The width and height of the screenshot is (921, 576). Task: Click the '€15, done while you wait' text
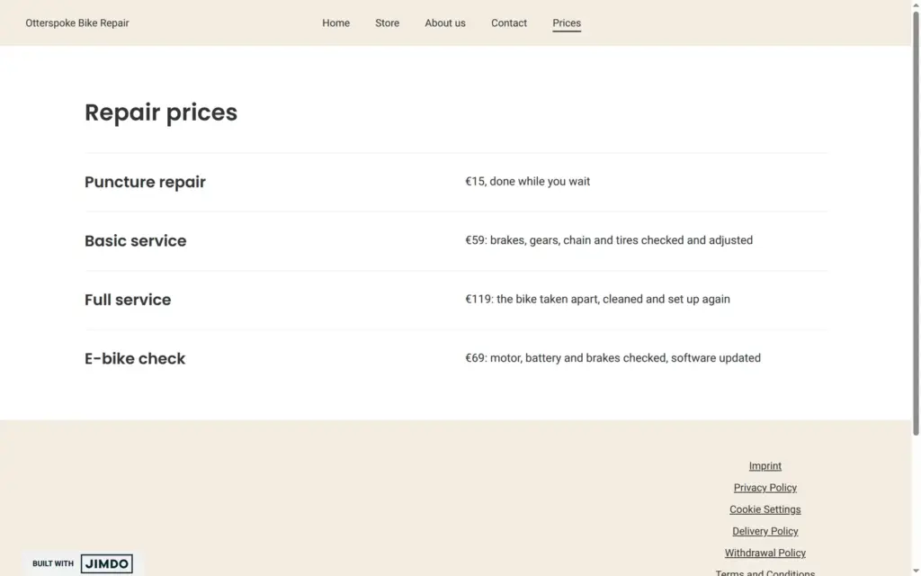click(x=527, y=181)
